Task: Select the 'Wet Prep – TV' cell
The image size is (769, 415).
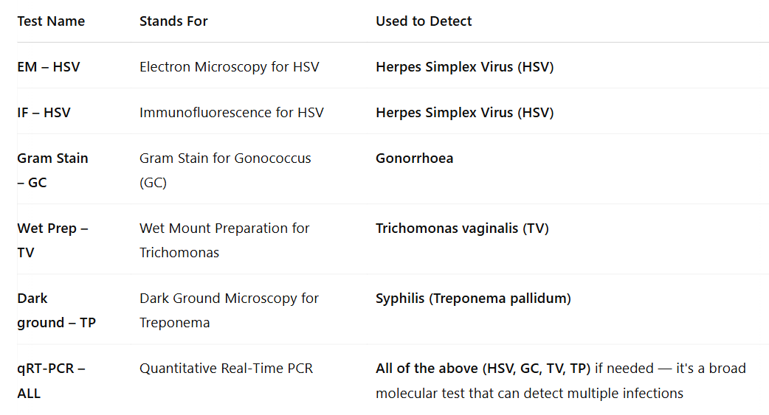Action: (53, 240)
